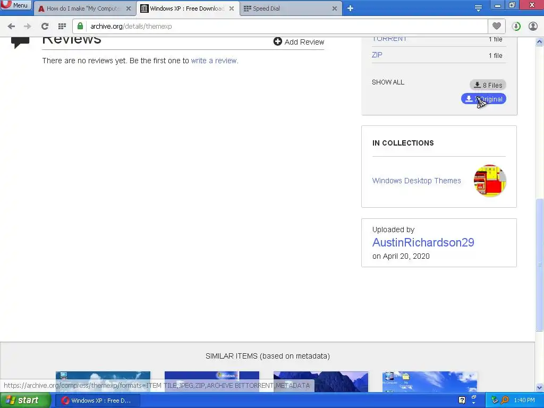Click the help question mark tray icon
The height and width of the screenshot is (408, 544).
[x=462, y=400]
